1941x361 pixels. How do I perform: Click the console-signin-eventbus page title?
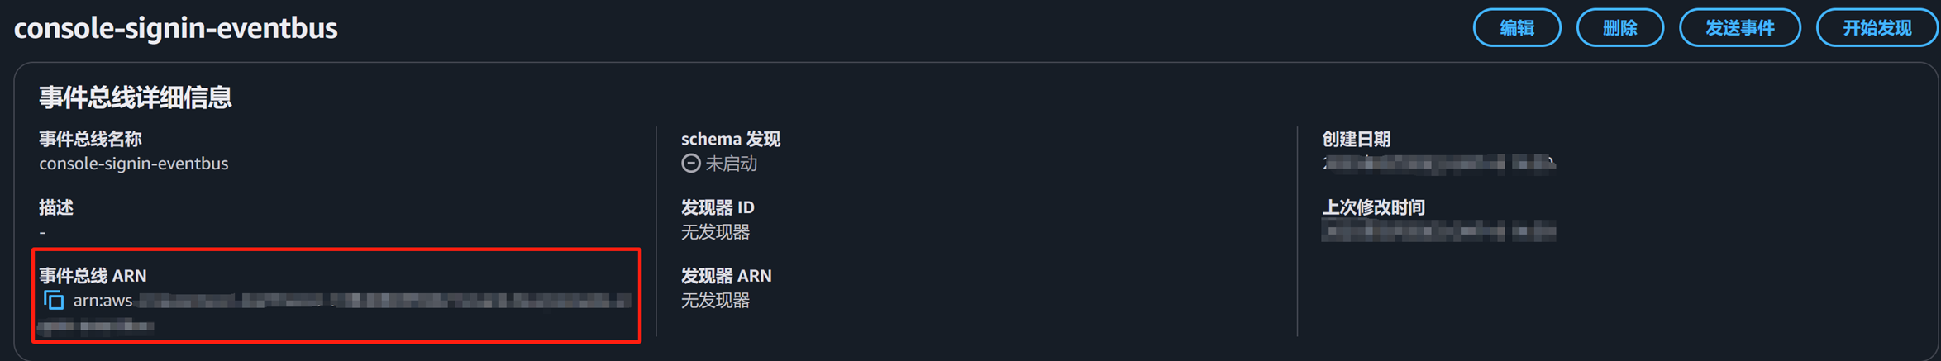click(x=175, y=28)
